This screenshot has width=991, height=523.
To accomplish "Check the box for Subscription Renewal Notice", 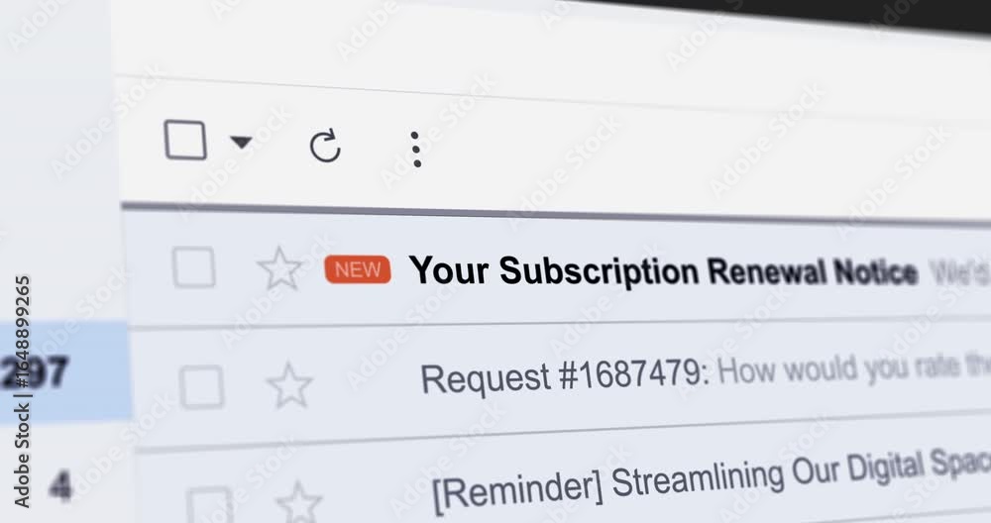I will [193, 267].
